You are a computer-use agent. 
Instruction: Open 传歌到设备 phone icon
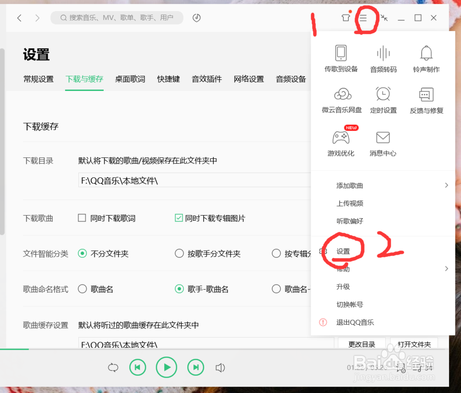(341, 53)
